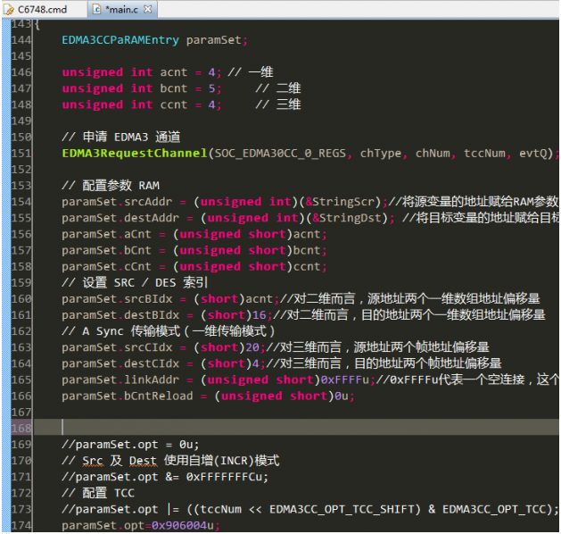Click the 0xFFFFu value on line 165
The image size is (561, 534).
[x=345, y=380]
